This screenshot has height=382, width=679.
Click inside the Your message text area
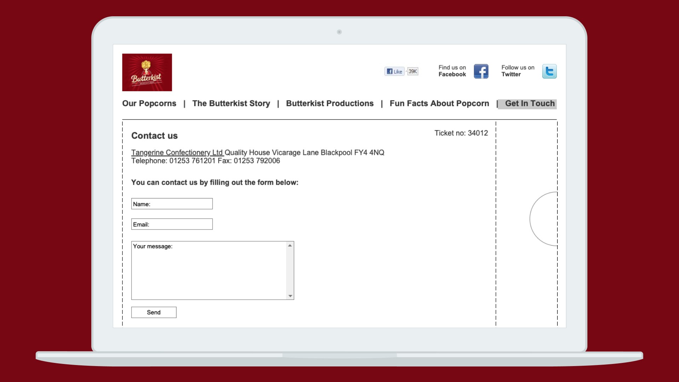(209, 271)
